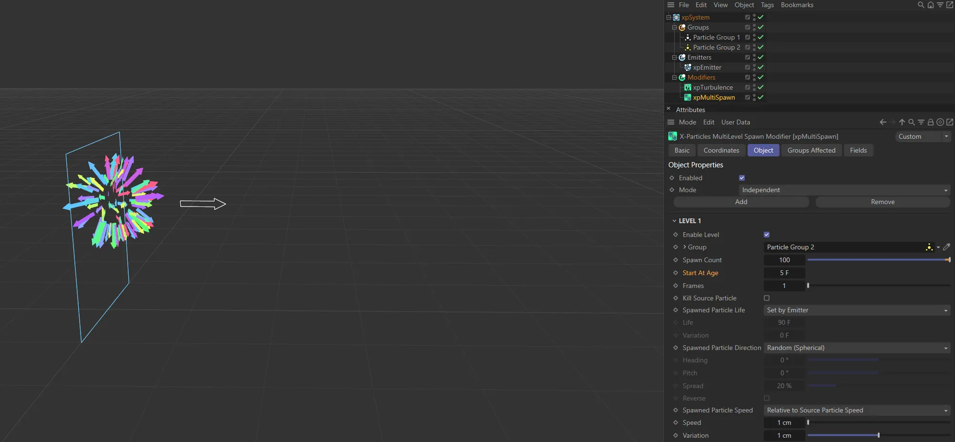Switch to the Groups Affected tab
Image resolution: width=955 pixels, height=442 pixels.
(811, 150)
